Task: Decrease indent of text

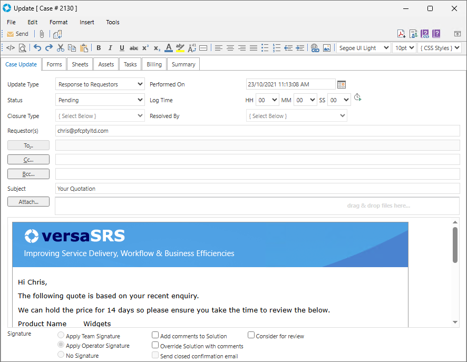Action: point(288,47)
